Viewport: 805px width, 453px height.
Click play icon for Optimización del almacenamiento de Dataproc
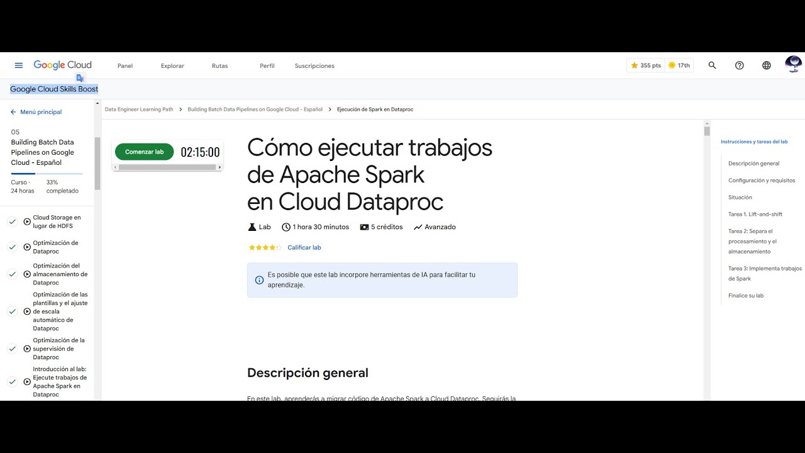click(x=27, y=274)
